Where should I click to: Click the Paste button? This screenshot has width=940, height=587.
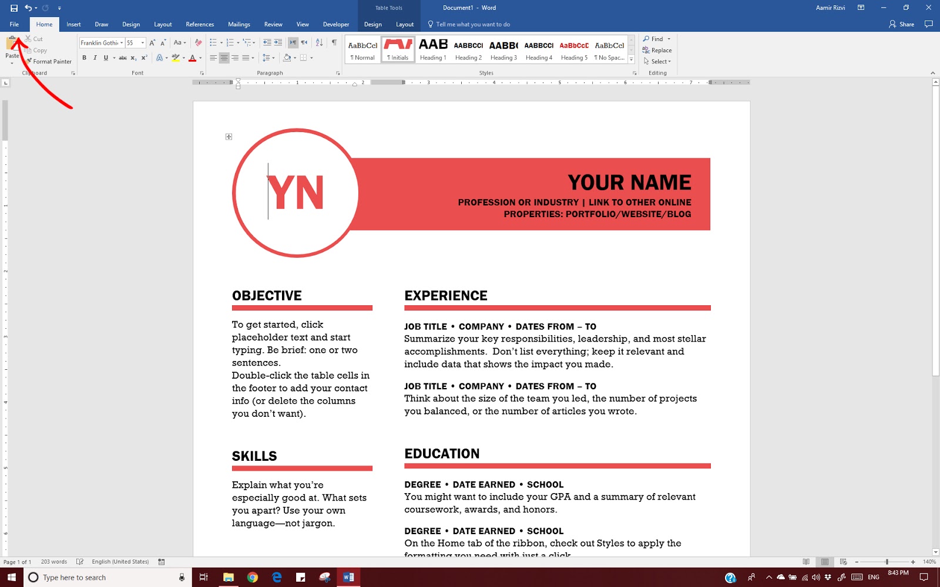tap(12, 49)
